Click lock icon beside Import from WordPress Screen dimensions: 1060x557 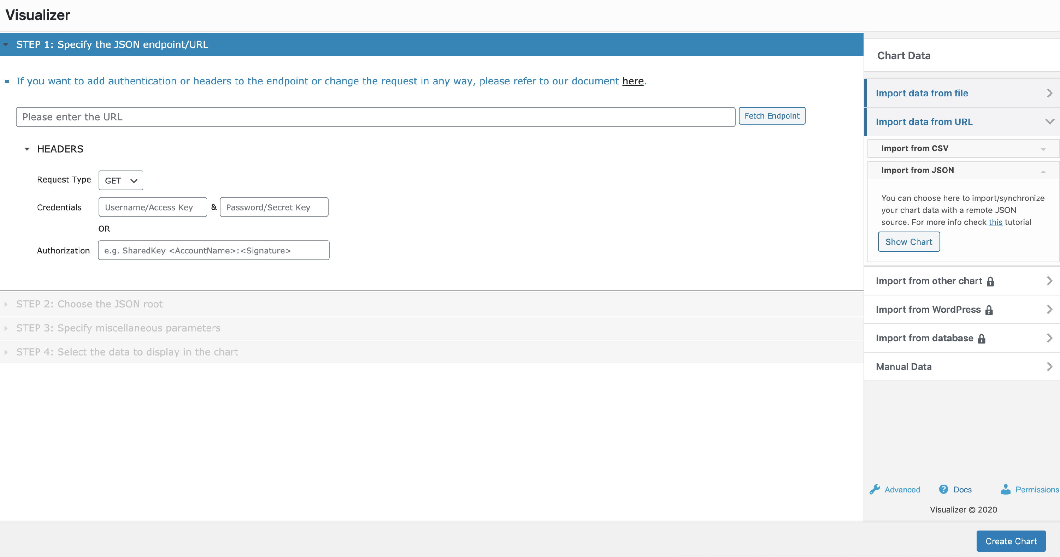989,310
